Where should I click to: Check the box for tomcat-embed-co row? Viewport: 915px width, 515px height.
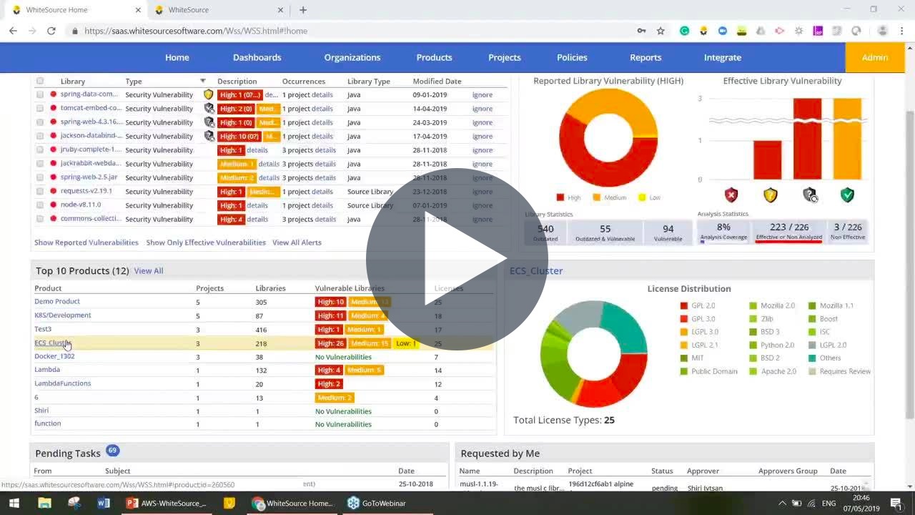coord(40,109)
